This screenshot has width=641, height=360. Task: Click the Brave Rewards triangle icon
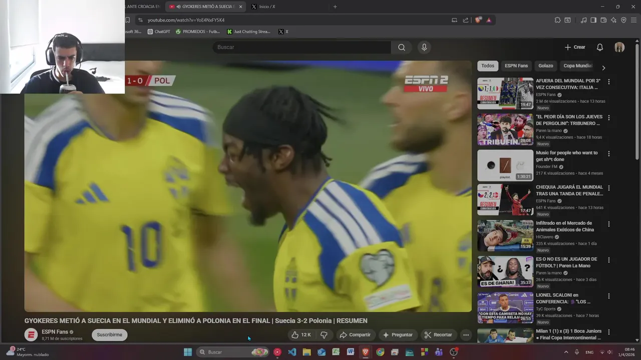coord(489,20)
